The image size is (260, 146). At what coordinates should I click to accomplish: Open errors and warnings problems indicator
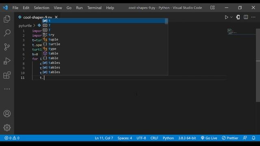pyautogui.click(x=12, y=138)
